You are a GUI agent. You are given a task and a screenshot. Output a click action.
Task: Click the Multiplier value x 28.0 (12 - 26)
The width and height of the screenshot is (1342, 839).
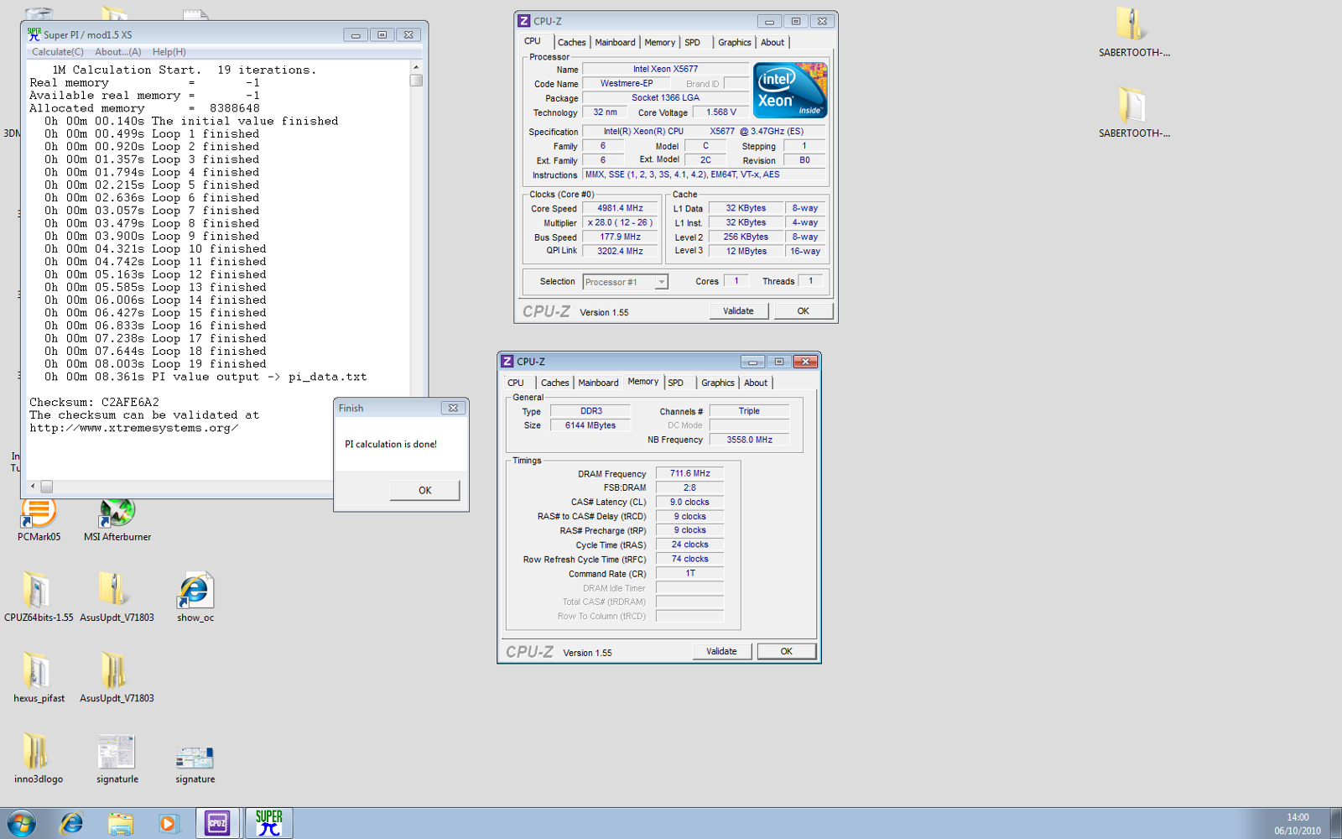pos(620,222)
